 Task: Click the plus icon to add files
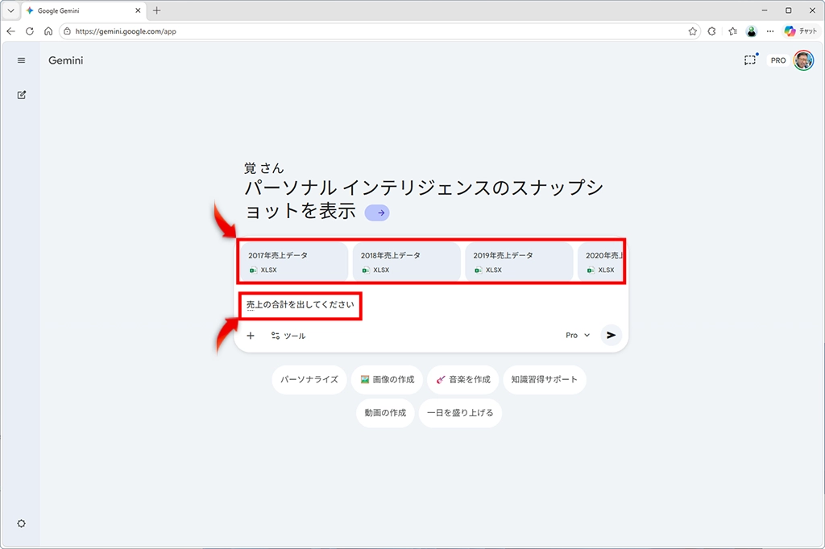[x=251, y=336]
